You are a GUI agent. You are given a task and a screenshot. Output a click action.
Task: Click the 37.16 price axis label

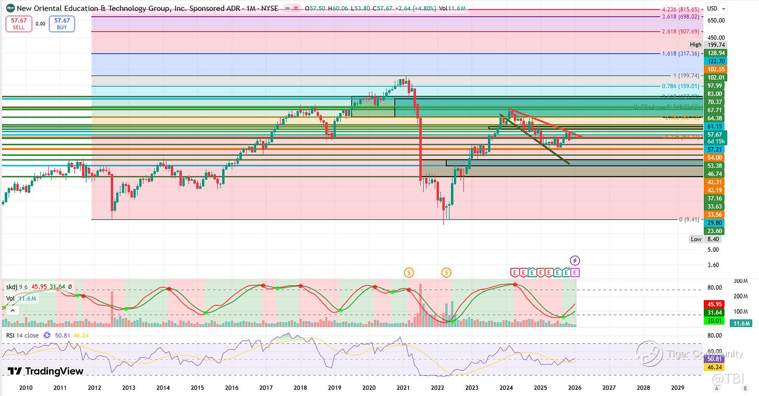click(715, 199)
